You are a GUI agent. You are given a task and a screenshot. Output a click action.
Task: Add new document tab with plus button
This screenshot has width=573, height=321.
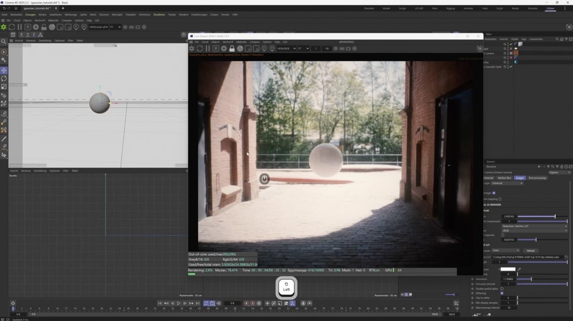point(63,8)
